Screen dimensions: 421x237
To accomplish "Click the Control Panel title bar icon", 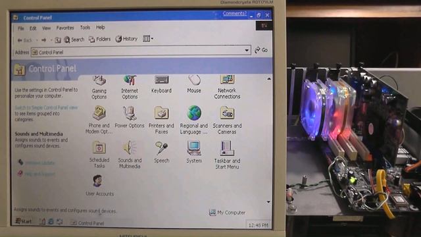I will [16, 18].
